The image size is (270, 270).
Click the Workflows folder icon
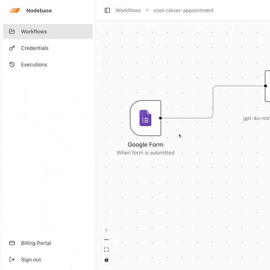pyautogui.click(x=12, y=31)
